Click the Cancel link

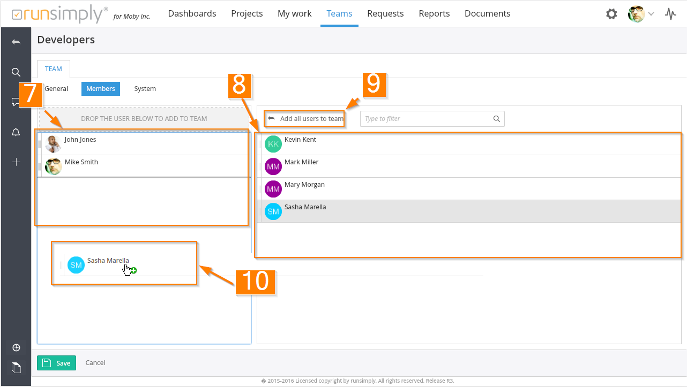95,363
